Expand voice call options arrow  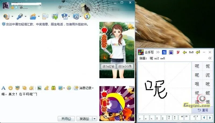coord(26,16)
